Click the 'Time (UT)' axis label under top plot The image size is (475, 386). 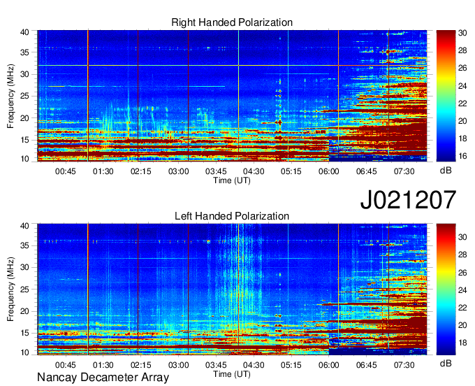pyautogui.click(x=232, y=180)
